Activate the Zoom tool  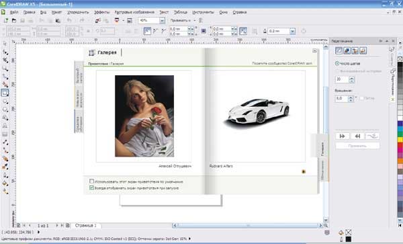point(5,69)
